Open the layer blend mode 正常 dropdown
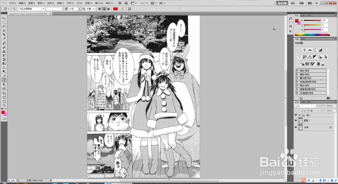338x184 pixels. pyautogui.click(x=305, y=106)
